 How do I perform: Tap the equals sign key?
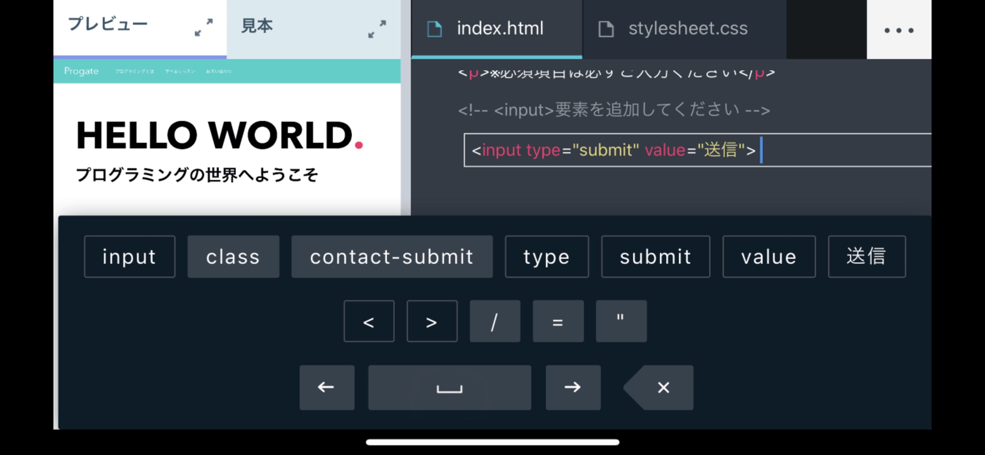click(x=558, y=321)
